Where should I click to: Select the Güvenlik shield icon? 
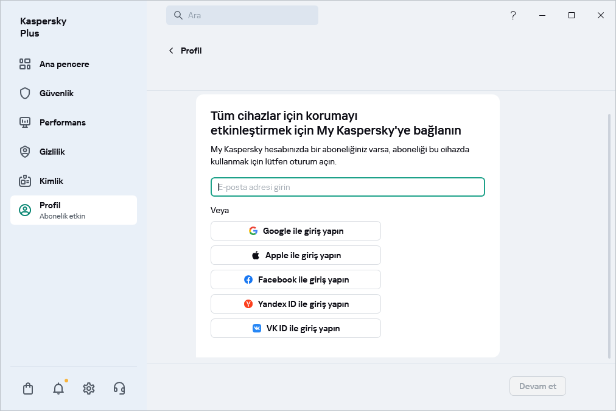pos(24,93)
